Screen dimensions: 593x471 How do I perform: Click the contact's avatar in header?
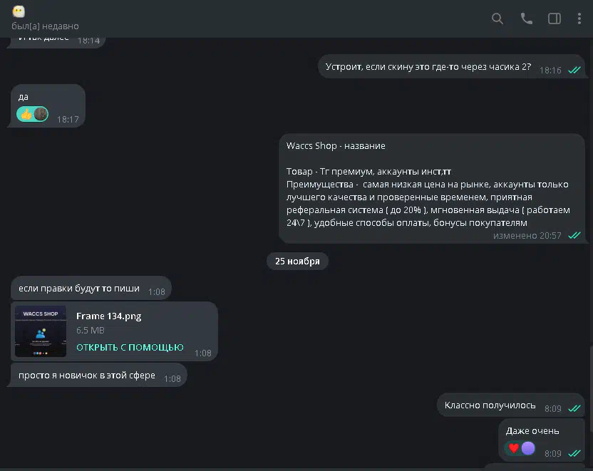(x=19, y=11)
